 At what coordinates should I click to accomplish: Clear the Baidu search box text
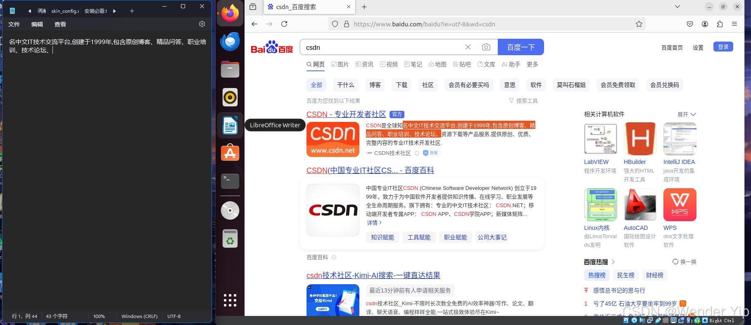[468, 47]
